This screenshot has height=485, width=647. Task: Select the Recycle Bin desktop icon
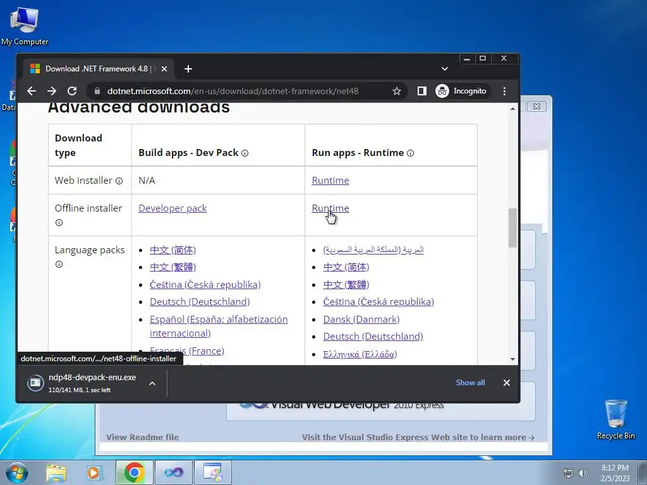(615, 419)
